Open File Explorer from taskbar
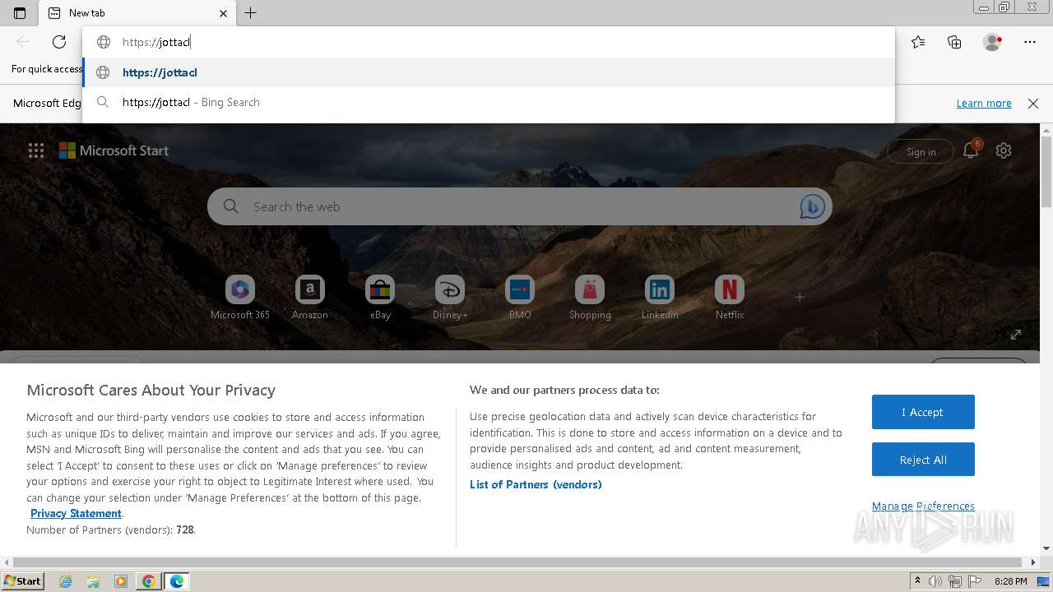The height and width of the screenshot is (592, 1053). pyautogui.click(x=93, y=581)
